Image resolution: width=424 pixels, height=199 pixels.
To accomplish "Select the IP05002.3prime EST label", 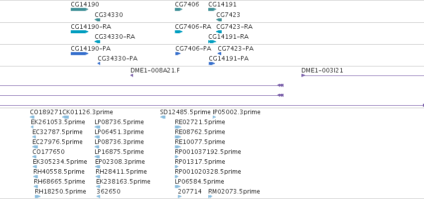I will [x=237, y=112].
